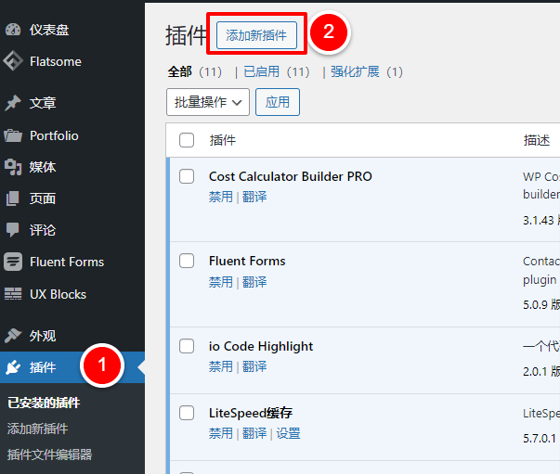This screenshot has height=474, width=560.
Task: Click the Fluent Forms sidebar icon
Action: point(13,262)
